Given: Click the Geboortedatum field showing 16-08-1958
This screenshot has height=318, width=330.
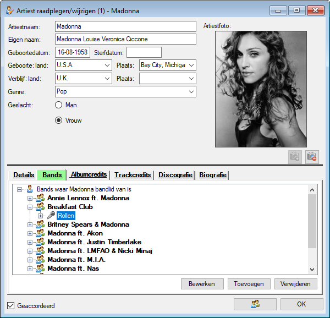Looking at the screenshot, I should pyautogui.click(x=73, y=52).
